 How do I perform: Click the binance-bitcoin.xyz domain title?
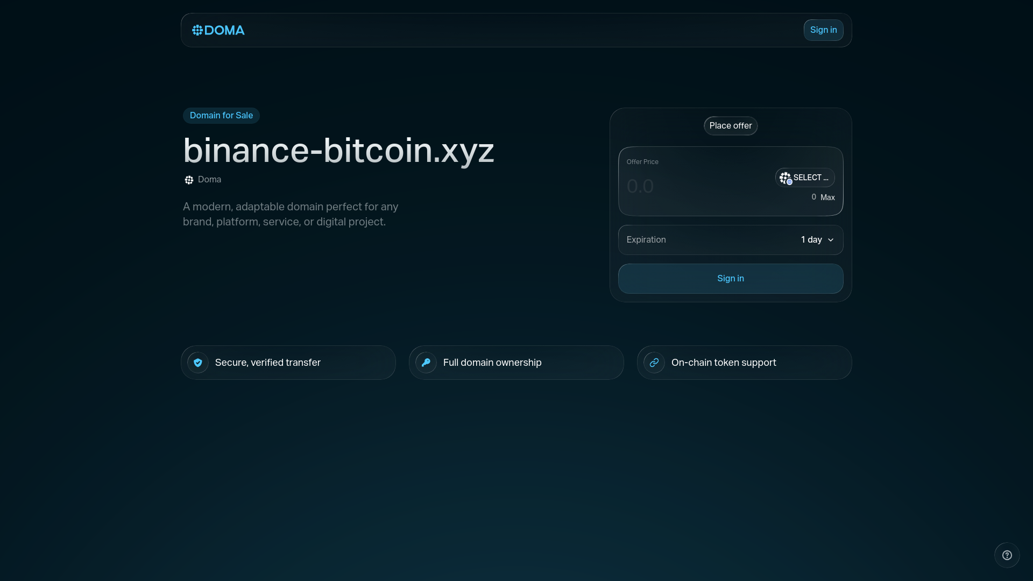[x=338, y=150]
